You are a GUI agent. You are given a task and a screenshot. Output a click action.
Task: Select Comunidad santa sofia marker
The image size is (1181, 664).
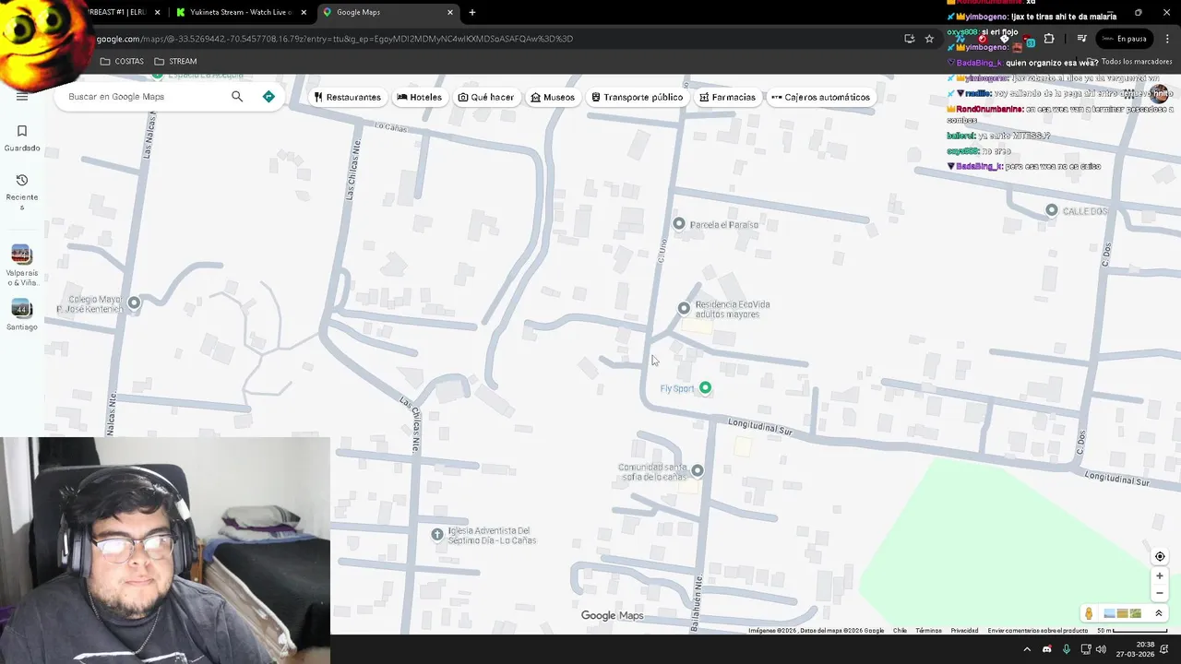tap(698, 470)
